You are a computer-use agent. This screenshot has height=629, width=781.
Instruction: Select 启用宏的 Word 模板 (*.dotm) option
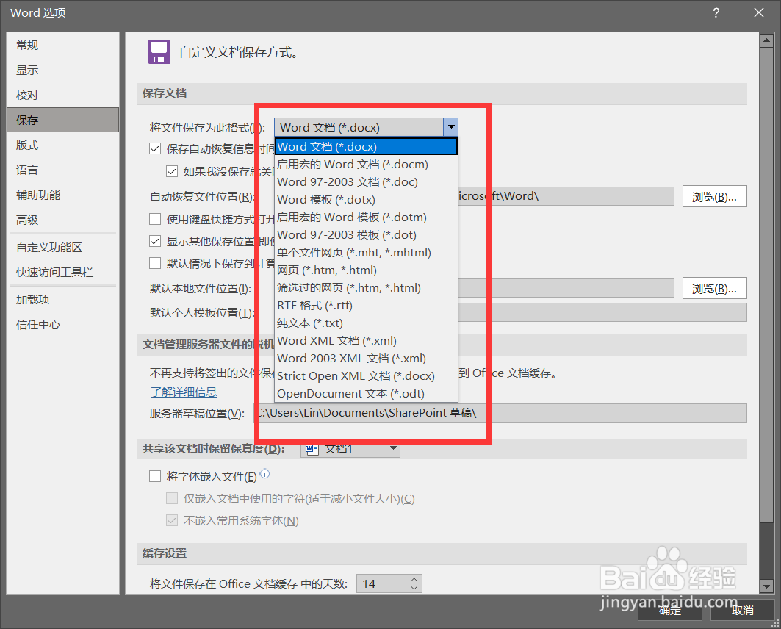click(366, 217)
